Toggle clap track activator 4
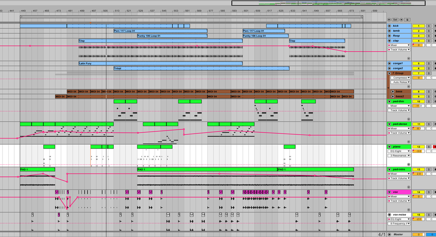This screenshot has width=436, height=237. pos(419,41)
